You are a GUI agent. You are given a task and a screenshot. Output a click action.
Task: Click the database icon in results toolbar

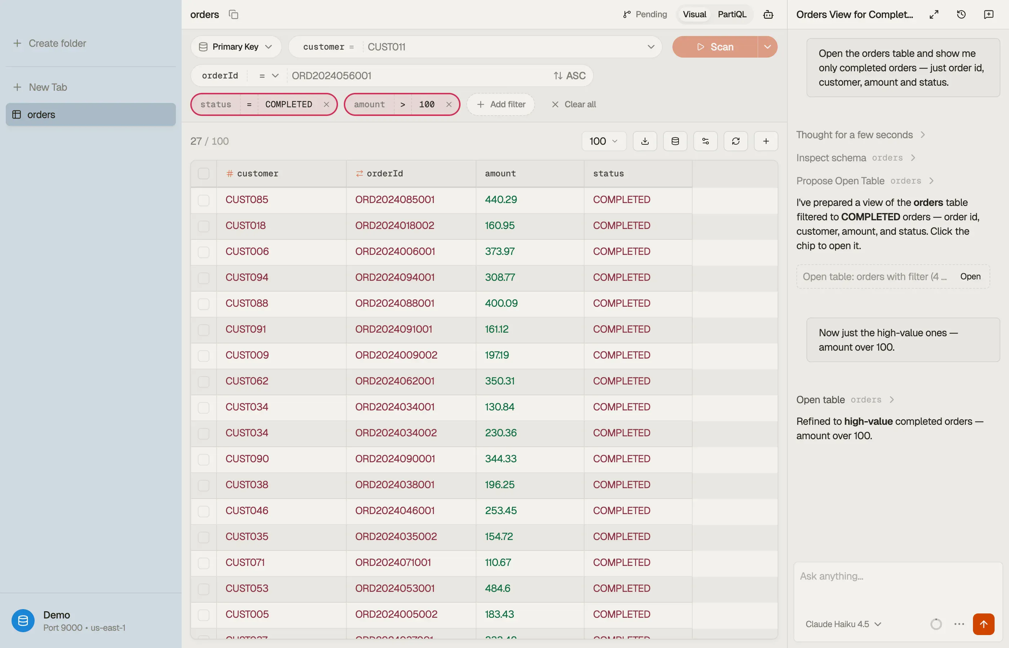coord(675,141)
